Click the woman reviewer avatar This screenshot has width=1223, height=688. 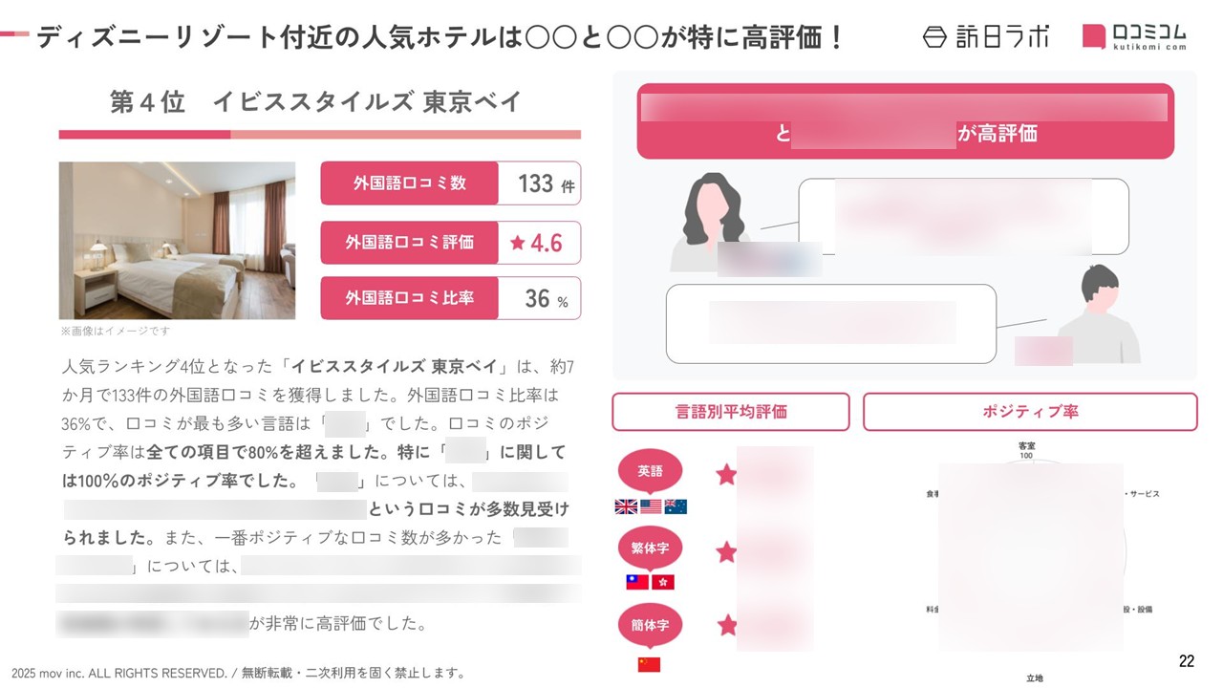[709, 222]
